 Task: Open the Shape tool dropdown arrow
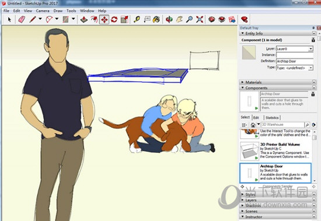point(74,19)
